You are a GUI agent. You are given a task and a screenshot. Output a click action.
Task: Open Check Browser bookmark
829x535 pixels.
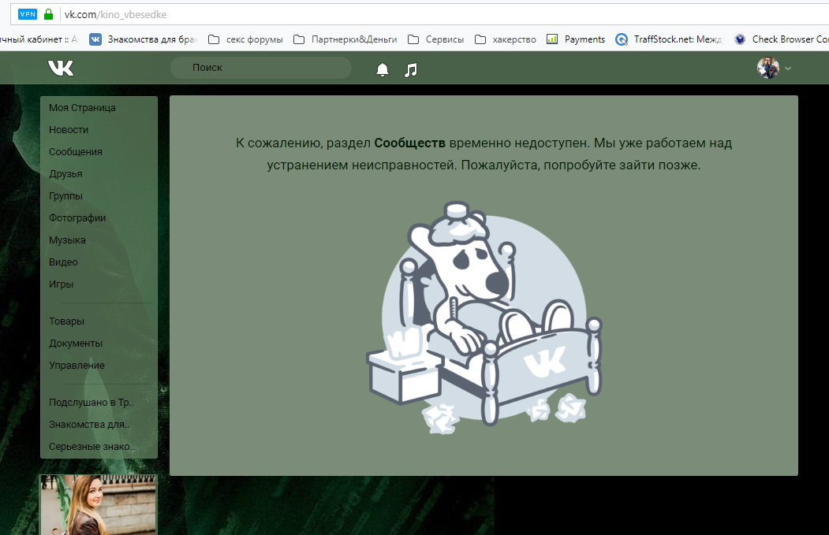782,39
